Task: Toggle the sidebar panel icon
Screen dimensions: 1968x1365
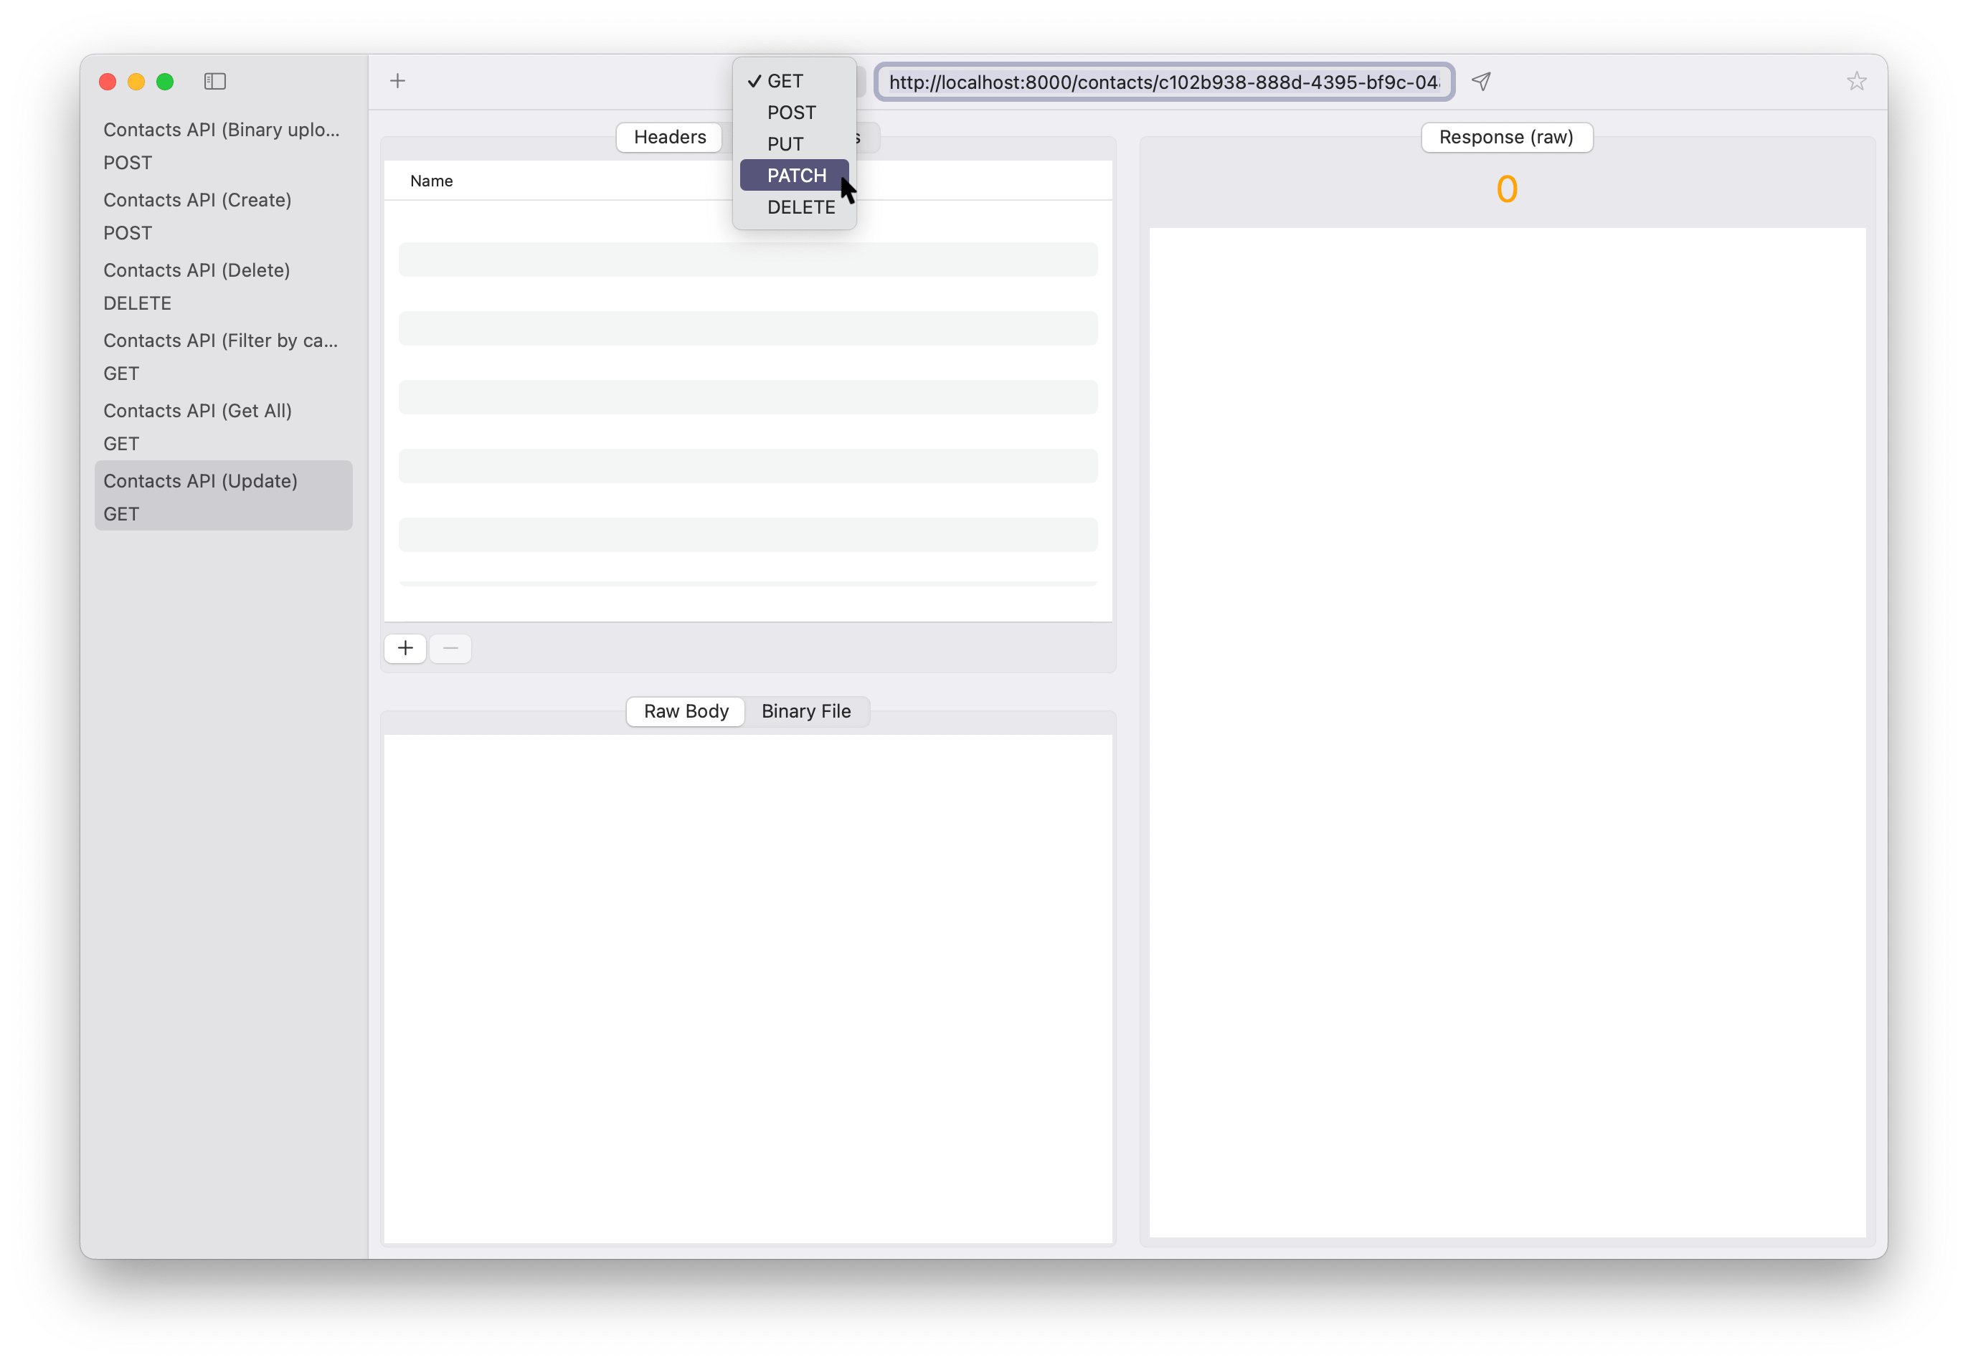Action: (214, 81)
